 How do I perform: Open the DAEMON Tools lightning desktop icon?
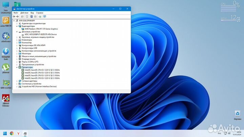[6, 53]
